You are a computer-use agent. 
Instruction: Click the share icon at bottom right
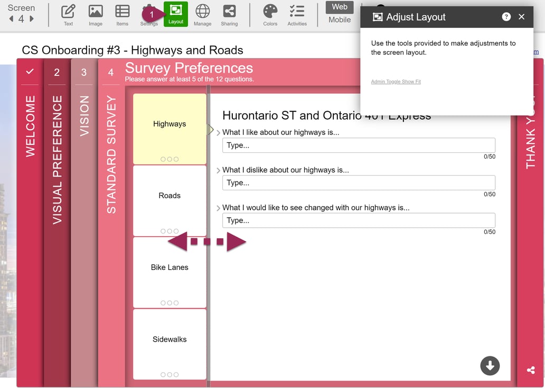coord(530,371)
